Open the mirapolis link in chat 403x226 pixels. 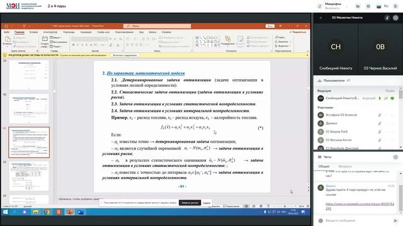(x=360, y=207)
